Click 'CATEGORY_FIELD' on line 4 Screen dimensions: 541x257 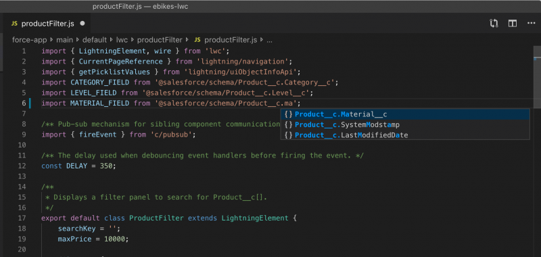[x=99, y=83]
